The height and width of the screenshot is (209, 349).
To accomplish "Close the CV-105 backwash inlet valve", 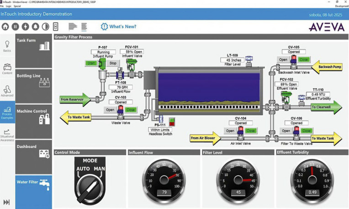I will coord(304,60).
